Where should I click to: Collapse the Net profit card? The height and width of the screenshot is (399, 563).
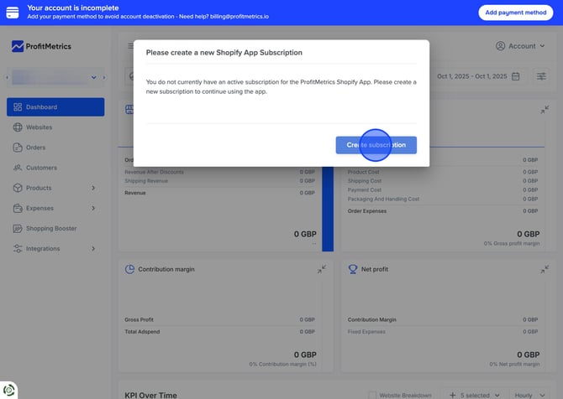point(545,269)
